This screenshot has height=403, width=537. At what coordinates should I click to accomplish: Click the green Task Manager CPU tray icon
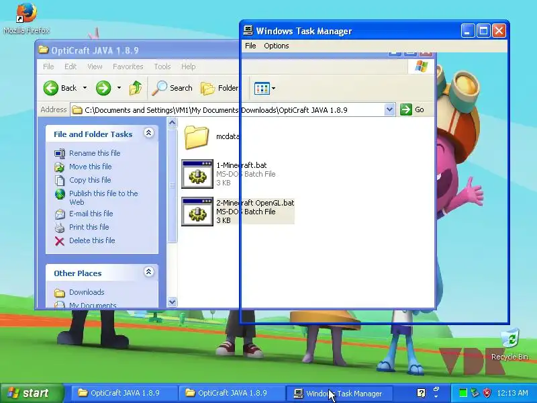(x=463, y=393)
